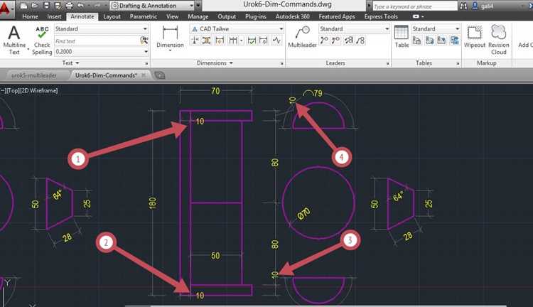Click the Plot/Print icon in quick access toolbar
This screenshot has width=533, height=307.
tap(69, 6)
